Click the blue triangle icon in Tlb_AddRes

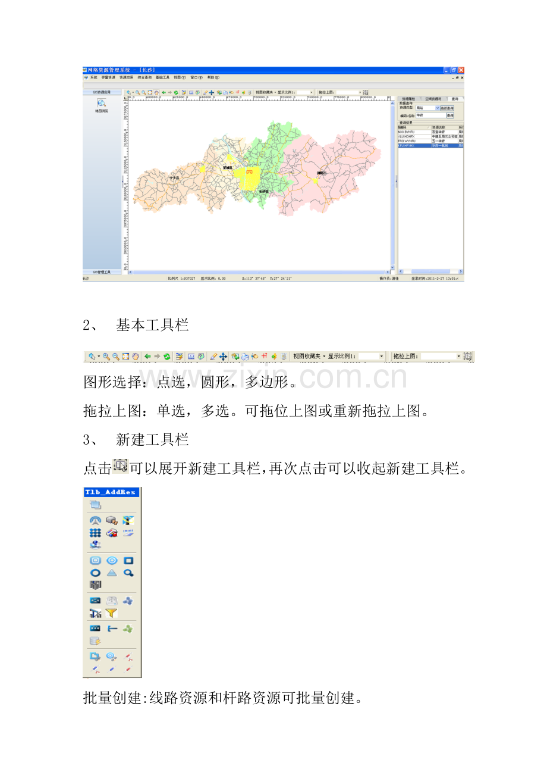(x=111, y=573)
